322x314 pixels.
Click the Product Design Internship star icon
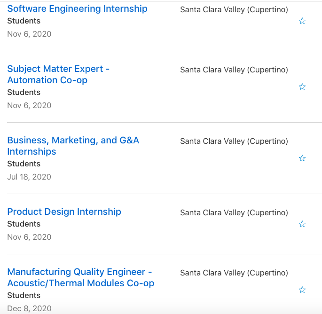tap(302, 224)
